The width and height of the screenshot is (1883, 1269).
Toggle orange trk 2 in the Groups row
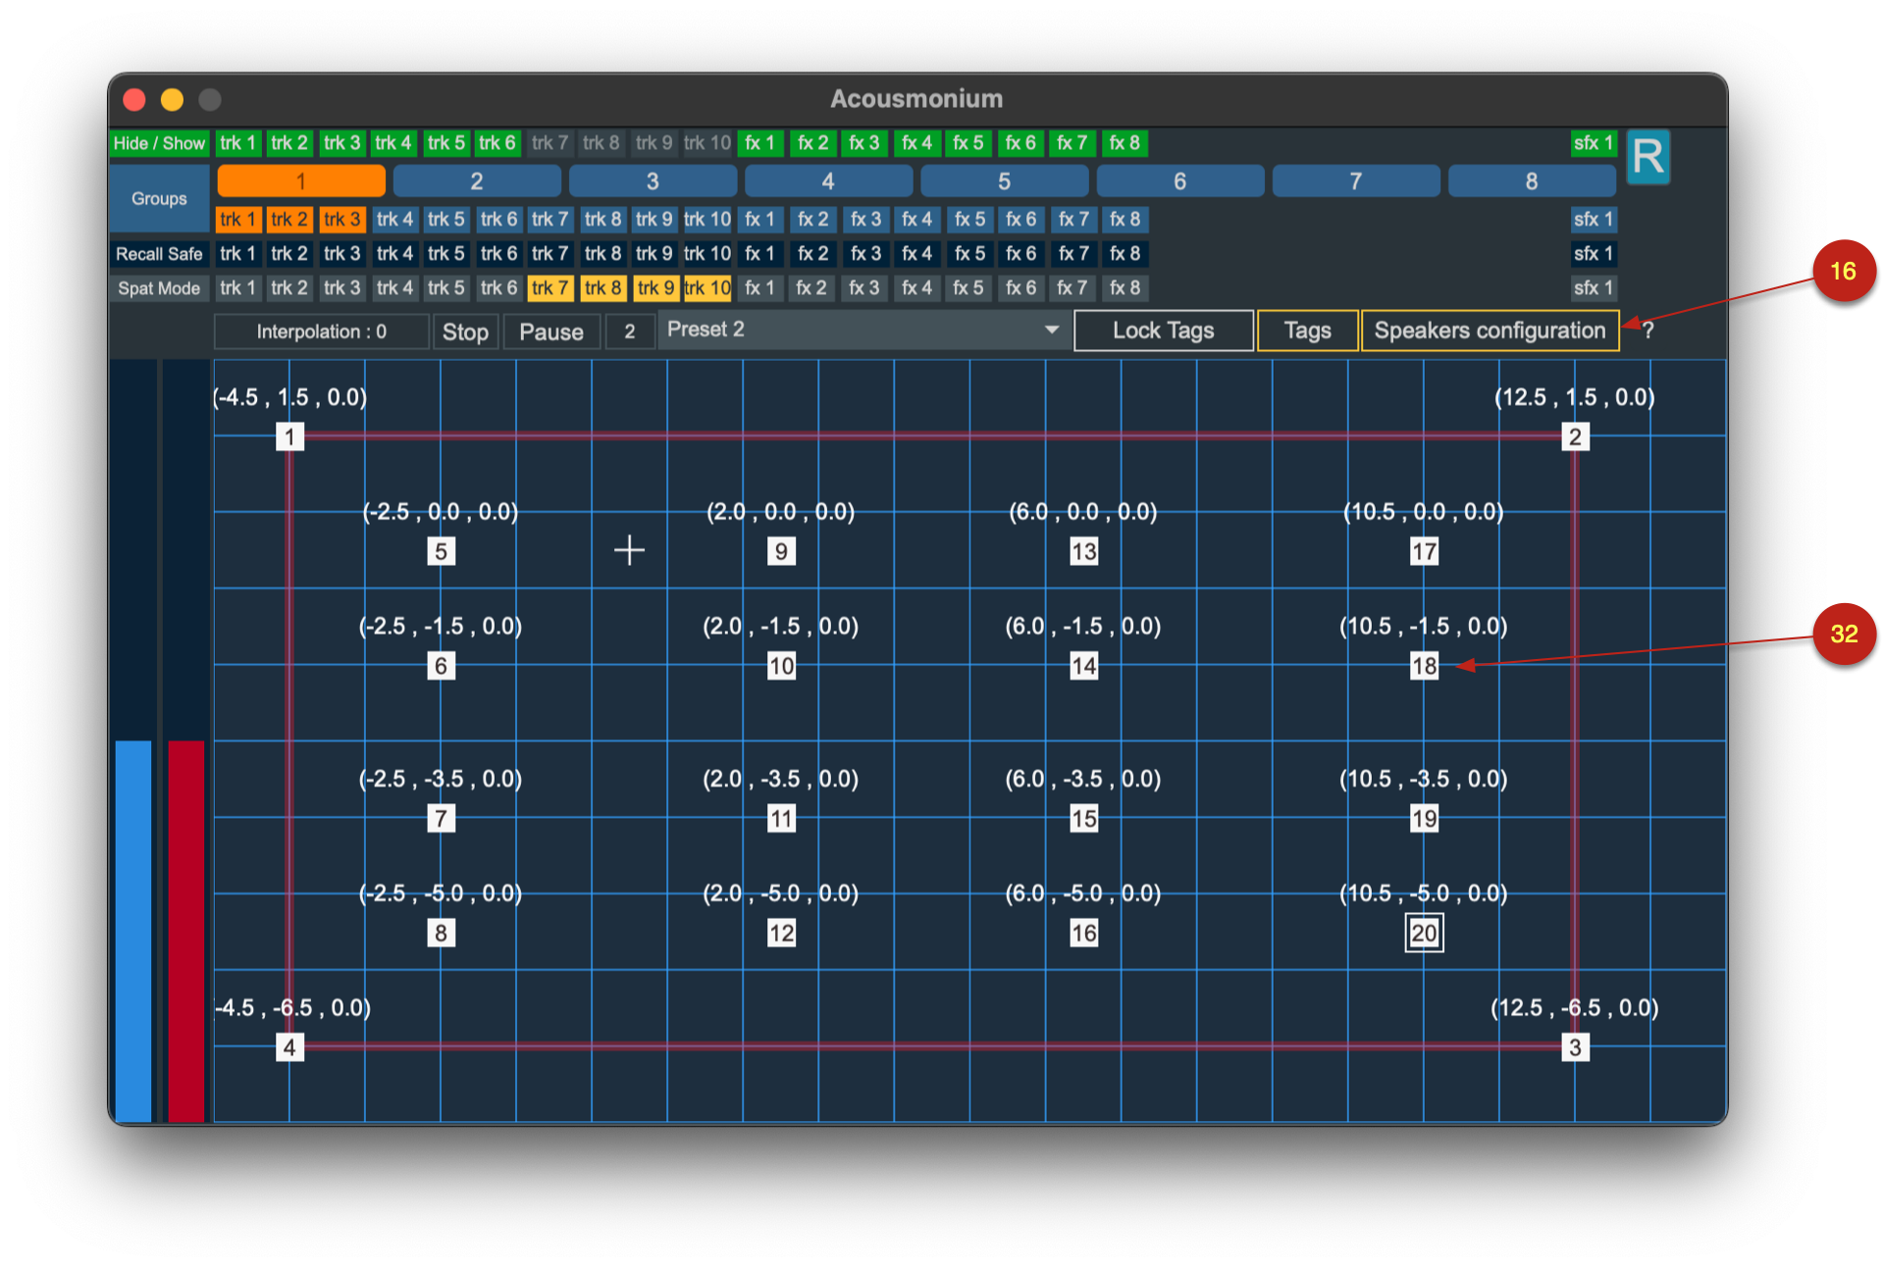(x=289, y=220)
